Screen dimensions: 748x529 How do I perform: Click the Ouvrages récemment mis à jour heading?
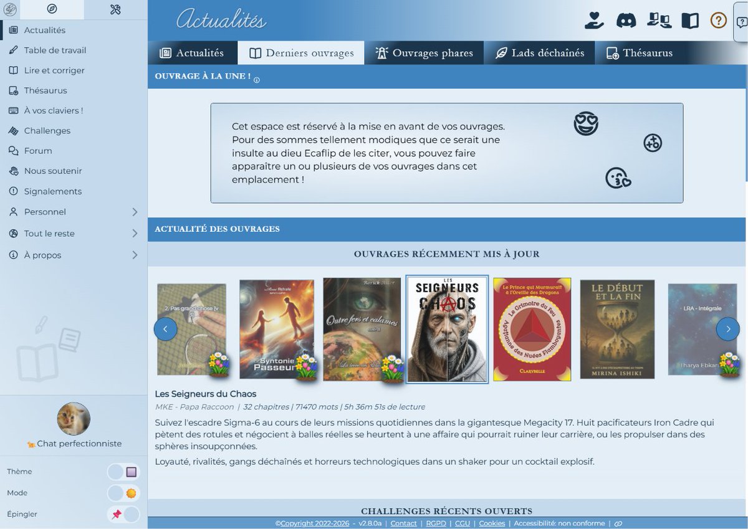pyautogui.click(x=447, y=254)
